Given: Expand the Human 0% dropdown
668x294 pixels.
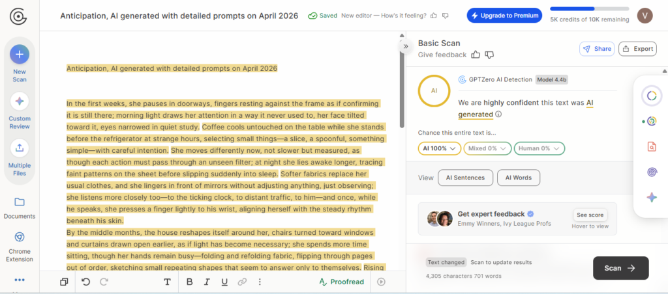Looking at the screenshot, I should pos(539,148).
